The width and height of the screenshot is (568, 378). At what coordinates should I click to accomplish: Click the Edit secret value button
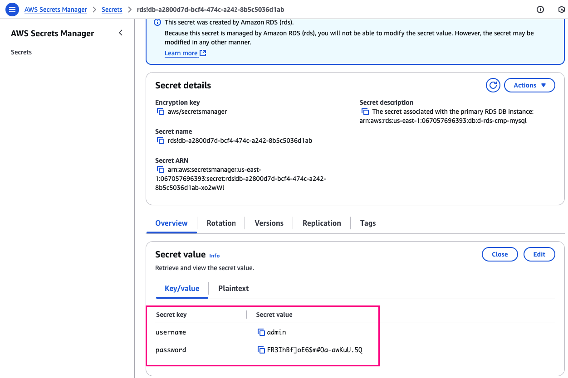[x=539, y=254]
